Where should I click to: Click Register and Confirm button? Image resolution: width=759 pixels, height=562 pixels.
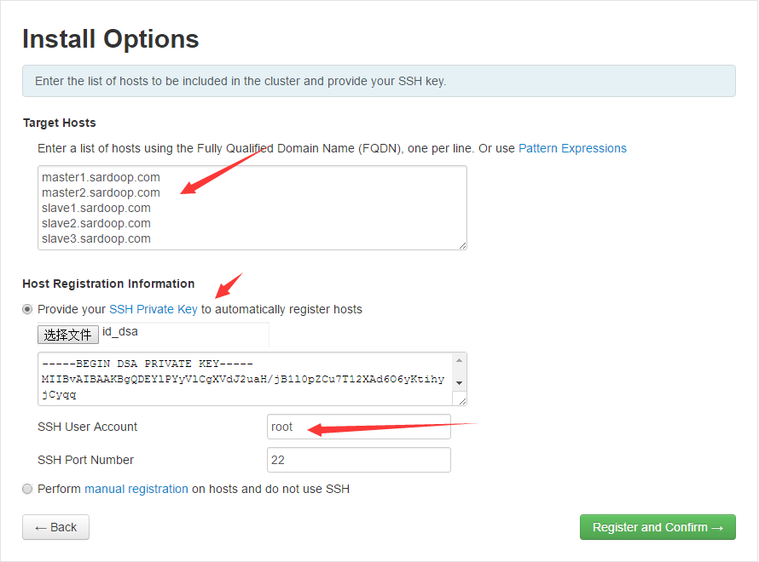coord(658,527)
